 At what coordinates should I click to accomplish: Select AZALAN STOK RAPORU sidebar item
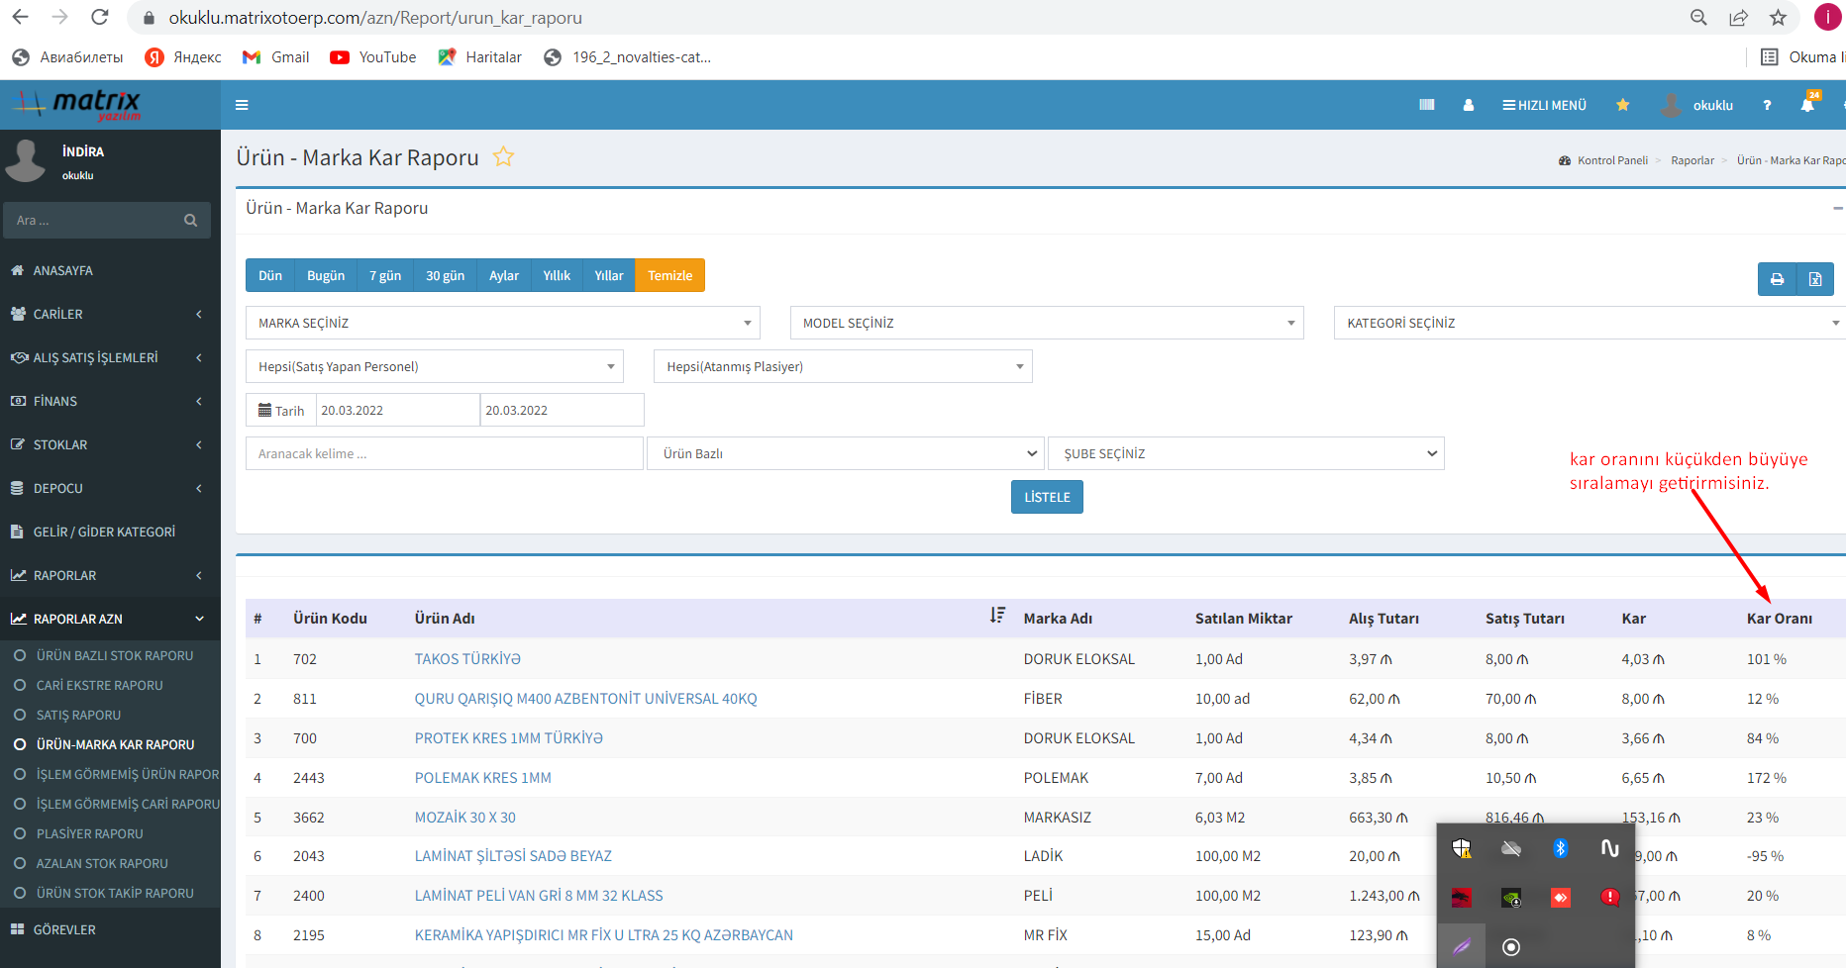(x=102, y=863)
